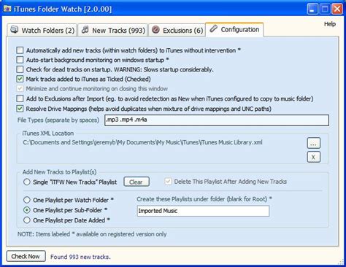The height and width of the screenshot is (267, 346).
Task: Select One Playlist per Watch Folder
Action: (27, 200)
